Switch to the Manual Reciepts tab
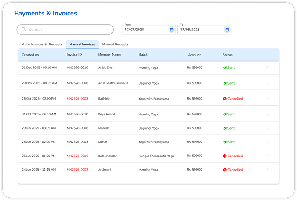Screen dimensions: 297x201 pyautogui.click(x=115, y=44)
